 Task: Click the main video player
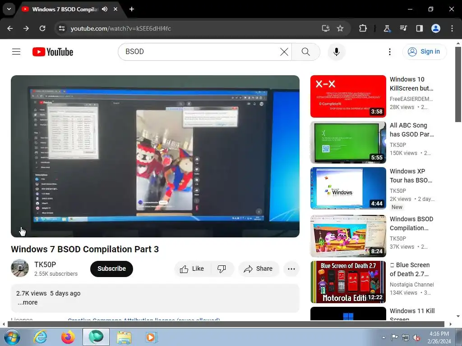[155, 156]
